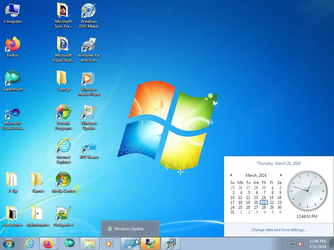
Task: Launch Internet Explorer from the taskbar
Action: tap(29, 243)
